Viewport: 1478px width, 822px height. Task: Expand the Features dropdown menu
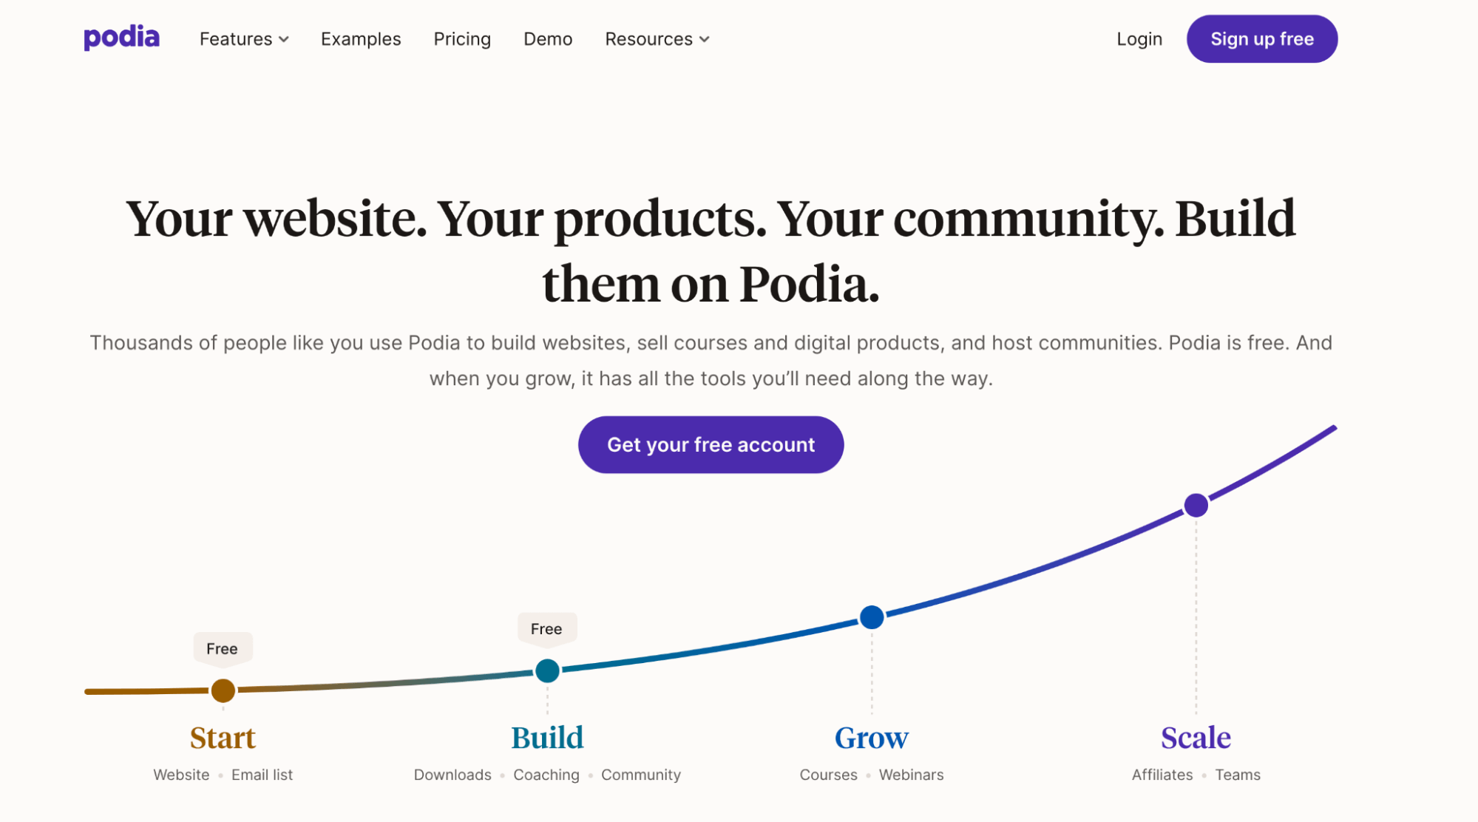[244, 39]
